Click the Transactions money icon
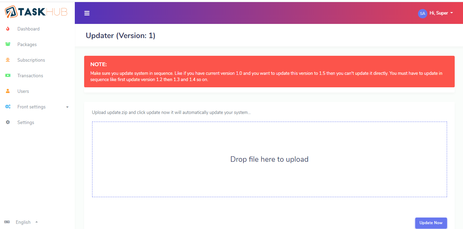 [8, 76]
